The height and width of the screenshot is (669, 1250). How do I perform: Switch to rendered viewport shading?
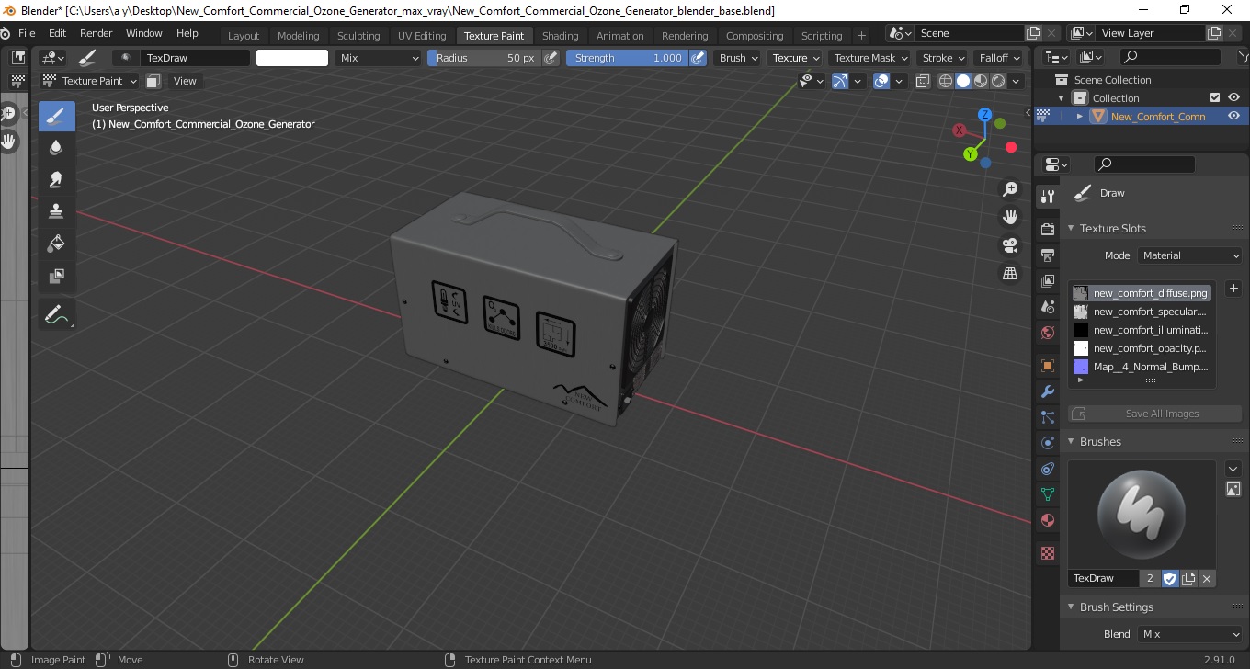(998, 81)
